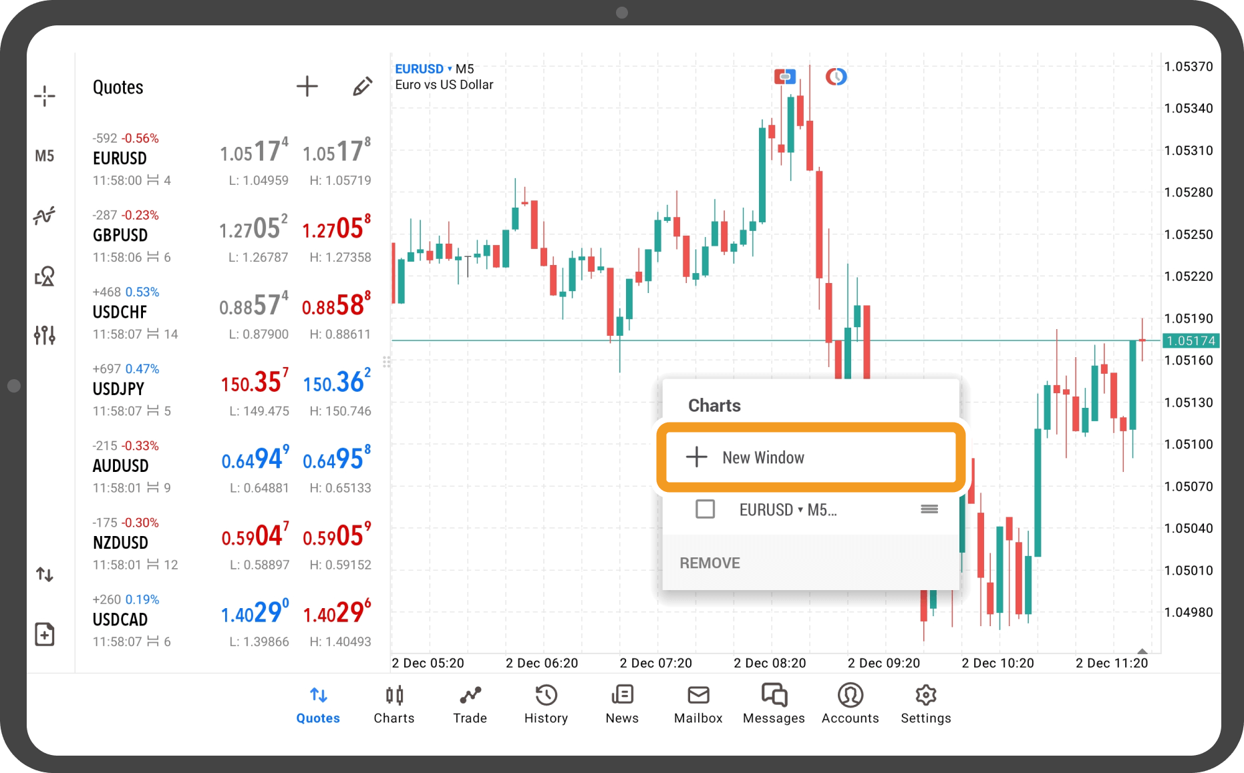Open the objects shapes tool
Viewport: 1244px width, 773px height.
45,276
